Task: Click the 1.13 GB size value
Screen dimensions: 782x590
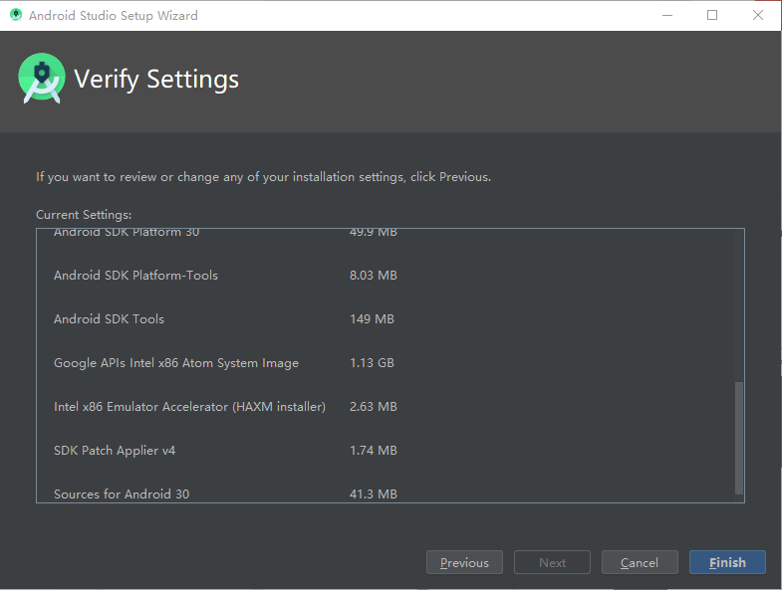Action: tap(372, 363)
